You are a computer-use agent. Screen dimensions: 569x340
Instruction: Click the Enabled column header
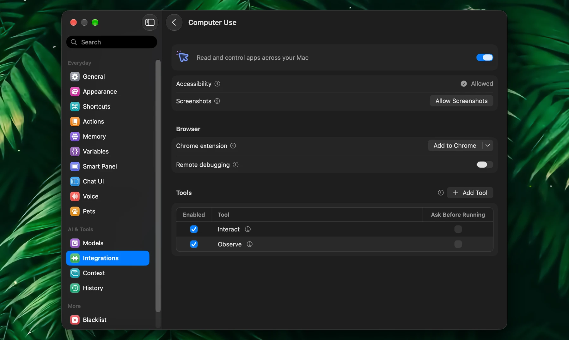pyautogui.click(x=194, y=215)
